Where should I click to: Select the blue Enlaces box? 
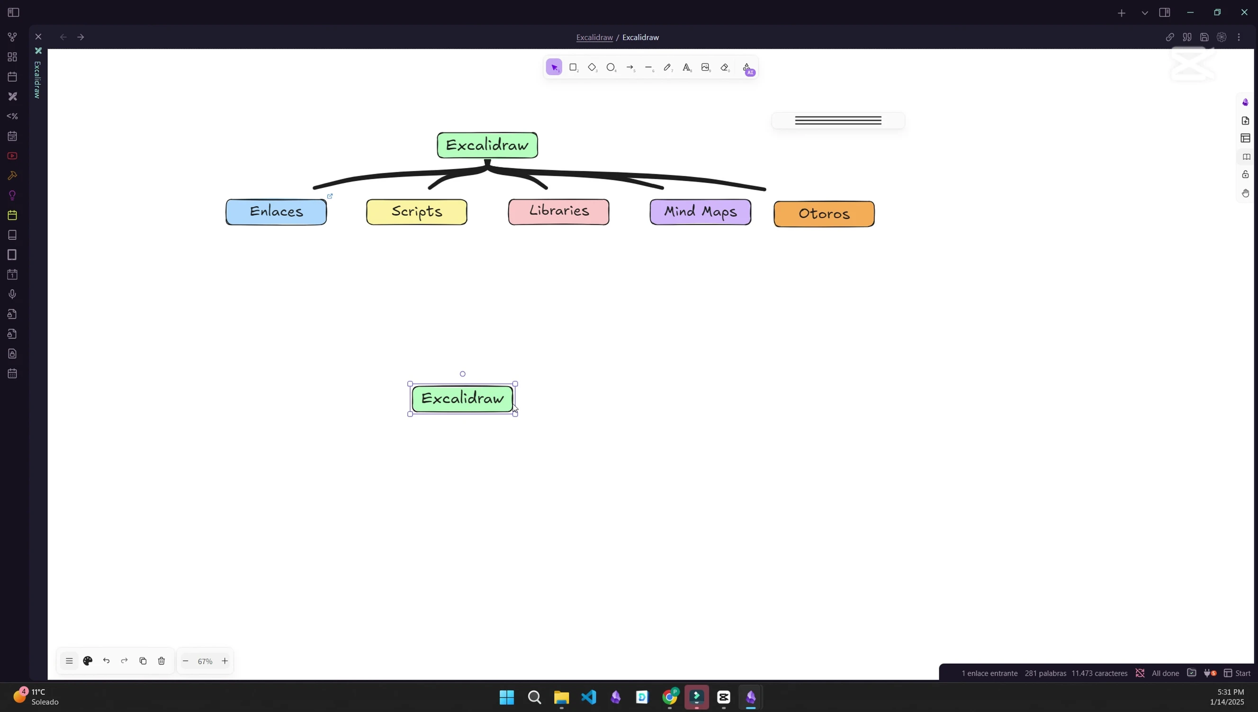click(x=276, y=212)
